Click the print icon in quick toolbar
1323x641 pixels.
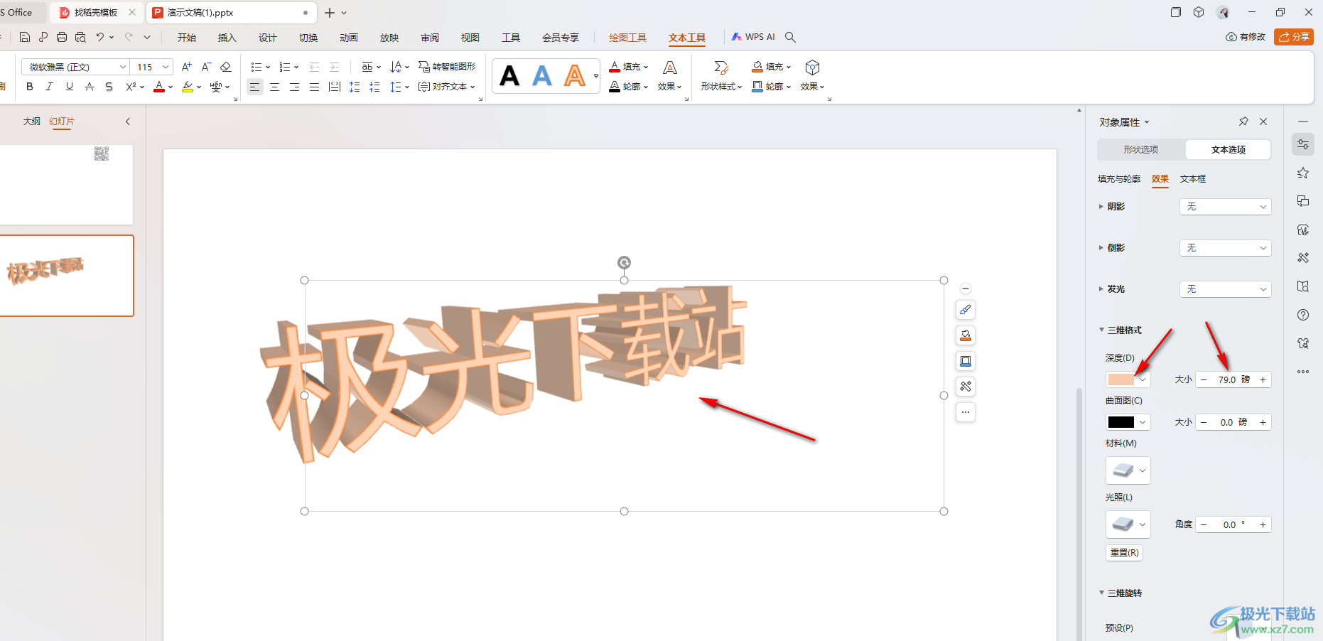click(62, 37)
